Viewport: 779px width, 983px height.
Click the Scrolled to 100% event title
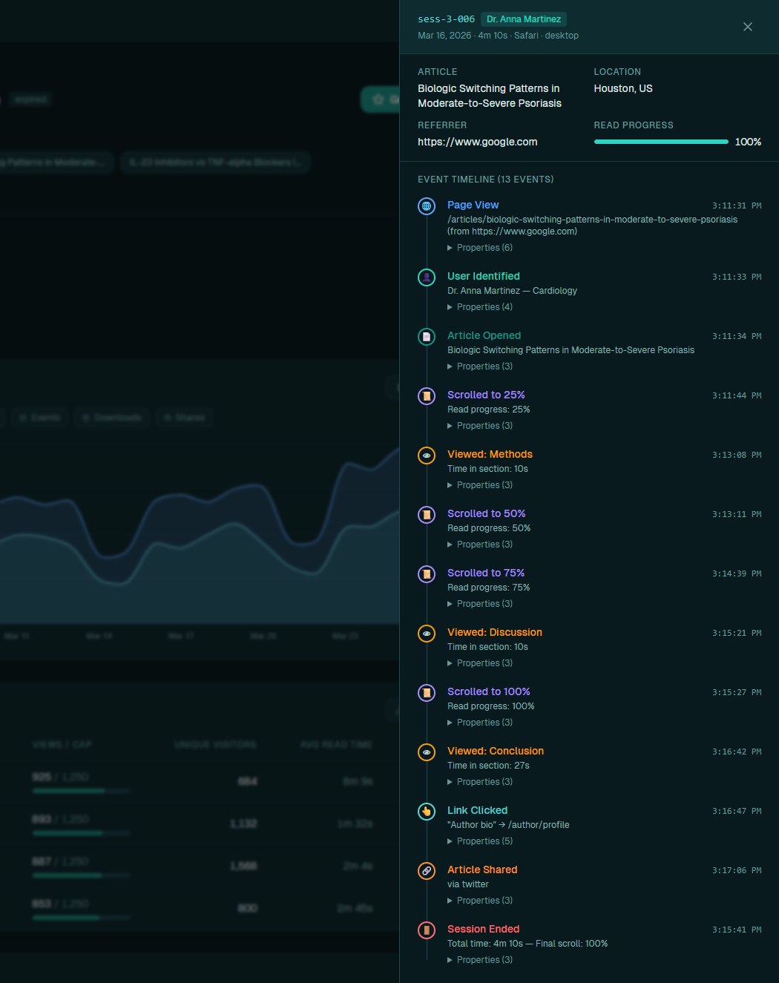click(x=489, y=691)
